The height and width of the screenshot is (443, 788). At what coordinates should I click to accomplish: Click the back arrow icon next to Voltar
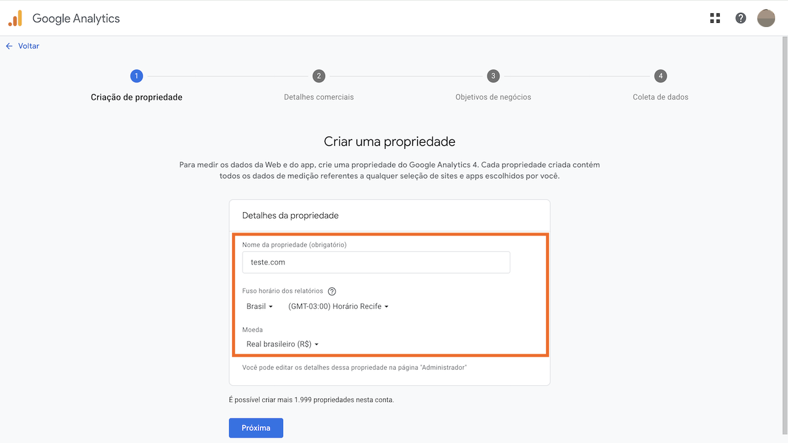8,46
